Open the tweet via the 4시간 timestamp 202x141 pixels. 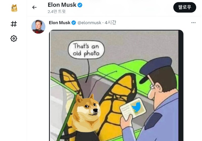(x=110, y=22)
